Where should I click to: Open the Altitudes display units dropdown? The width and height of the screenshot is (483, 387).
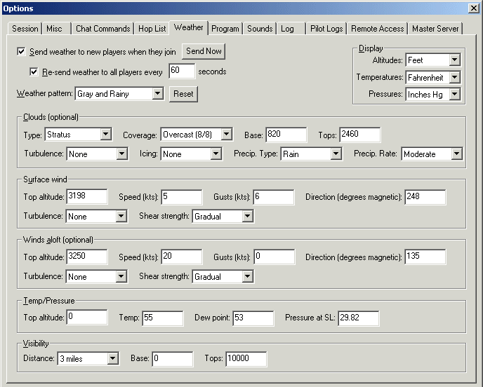coord(432,60)
